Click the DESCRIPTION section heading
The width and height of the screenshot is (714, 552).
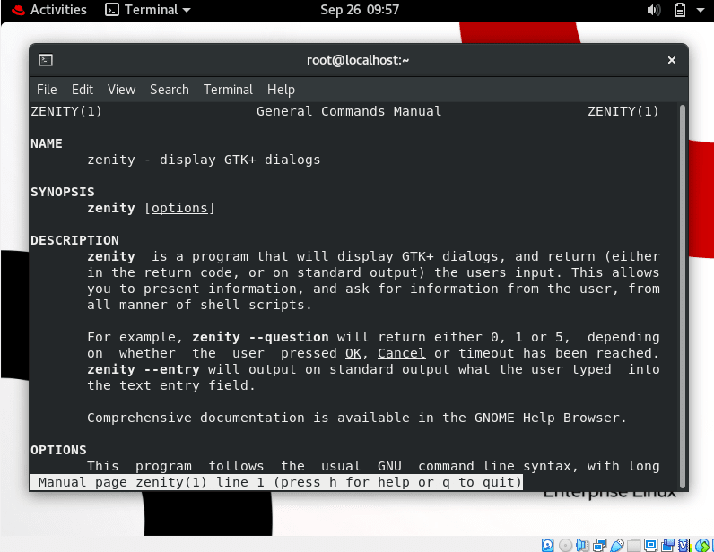(x=74, y=240)
